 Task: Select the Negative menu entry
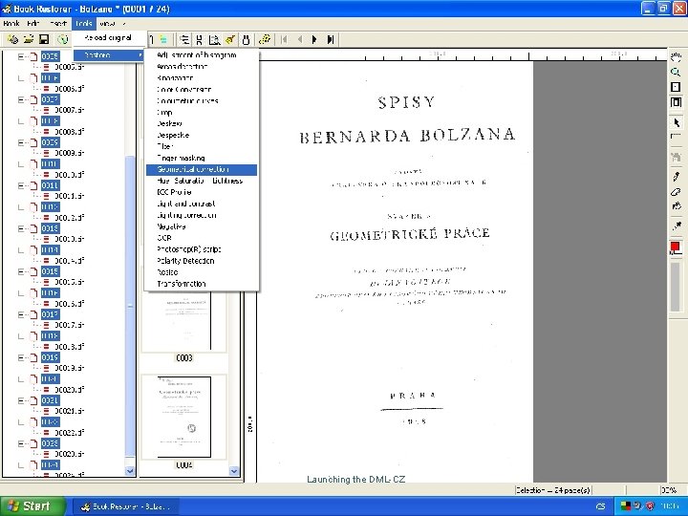click(202, 226)
